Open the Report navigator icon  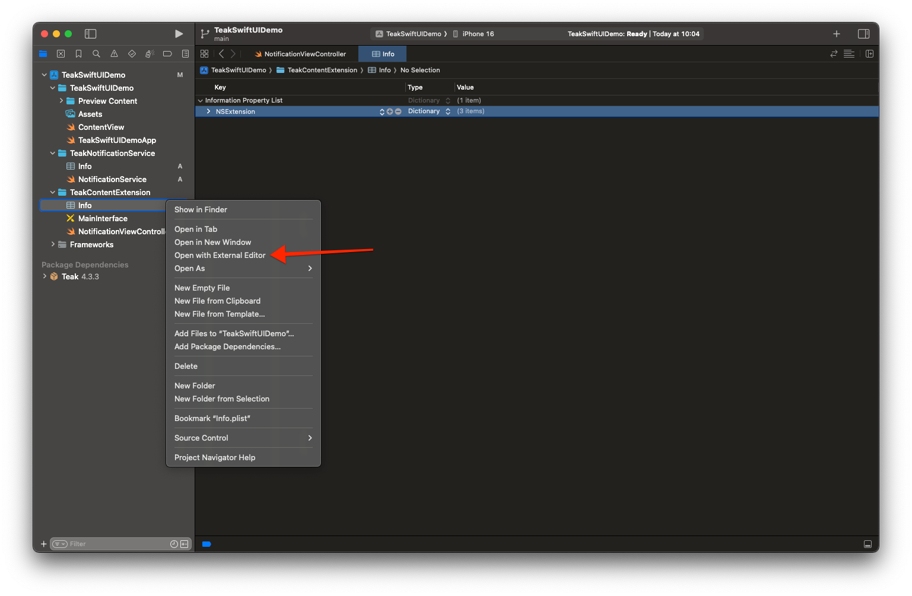tap(185, 54)
